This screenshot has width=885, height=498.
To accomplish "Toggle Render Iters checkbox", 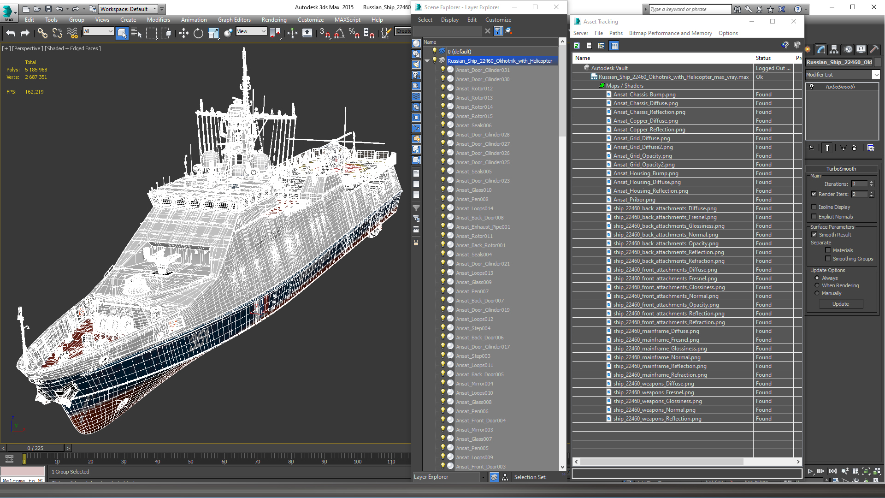I will click(x=814, y=194).
